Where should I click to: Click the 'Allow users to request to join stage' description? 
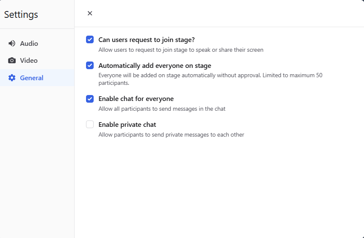[181, 50]
